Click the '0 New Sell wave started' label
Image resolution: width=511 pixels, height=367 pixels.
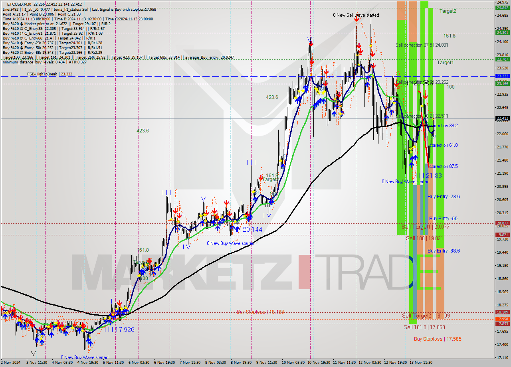click(356, 15)
